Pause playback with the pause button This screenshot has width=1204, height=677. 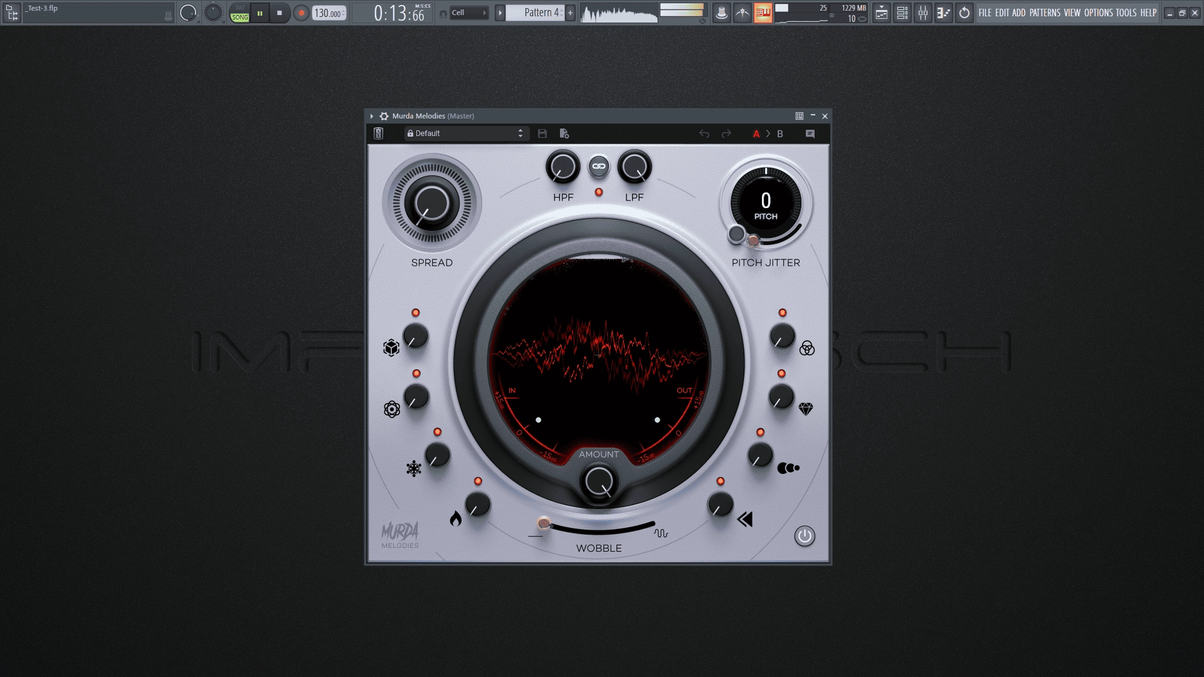260,13
